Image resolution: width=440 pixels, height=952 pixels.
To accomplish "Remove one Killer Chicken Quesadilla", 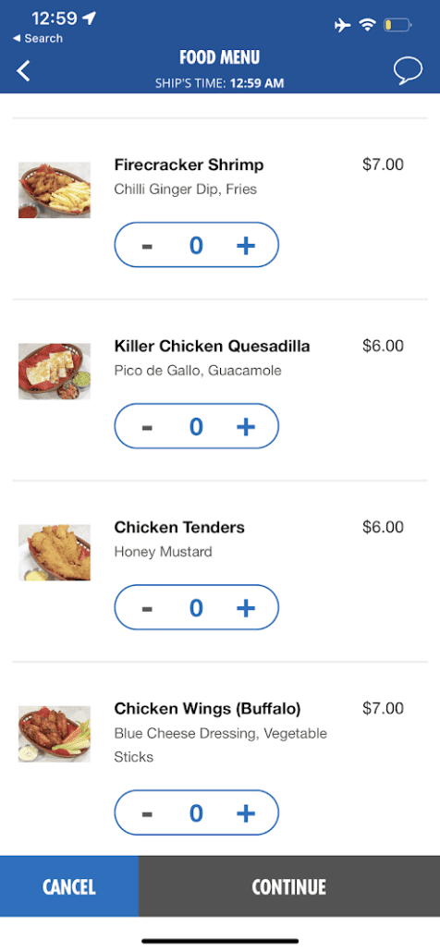I will (x=147, y=427).
